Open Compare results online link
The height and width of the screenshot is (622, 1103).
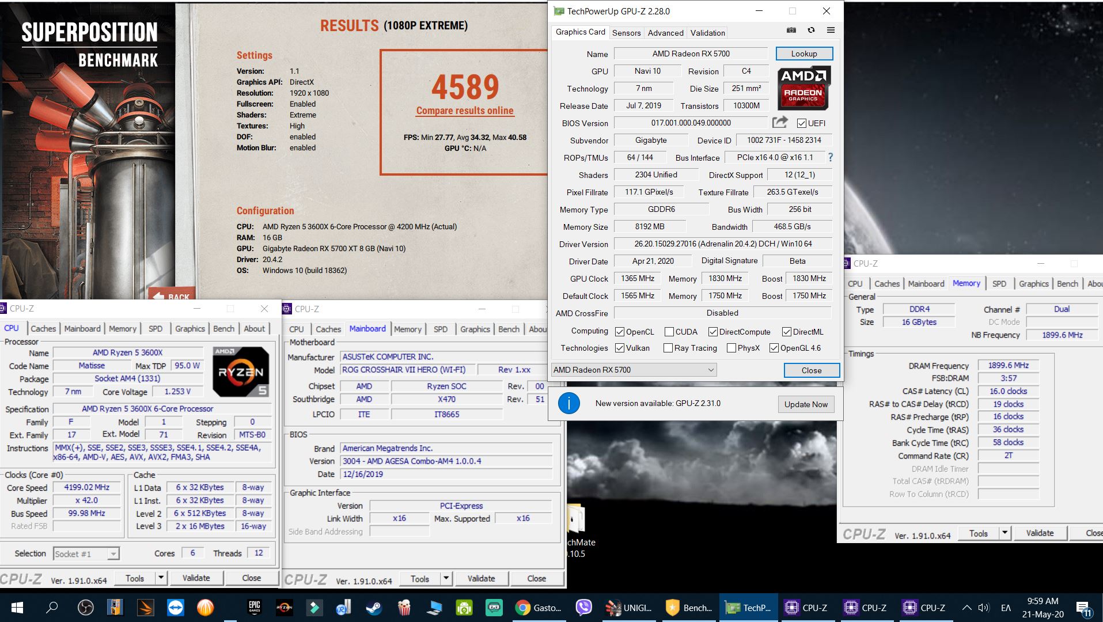[465, 111]
